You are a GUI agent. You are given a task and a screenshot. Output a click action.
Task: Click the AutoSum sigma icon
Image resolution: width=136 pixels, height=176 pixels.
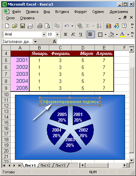[x=87, y=26]
